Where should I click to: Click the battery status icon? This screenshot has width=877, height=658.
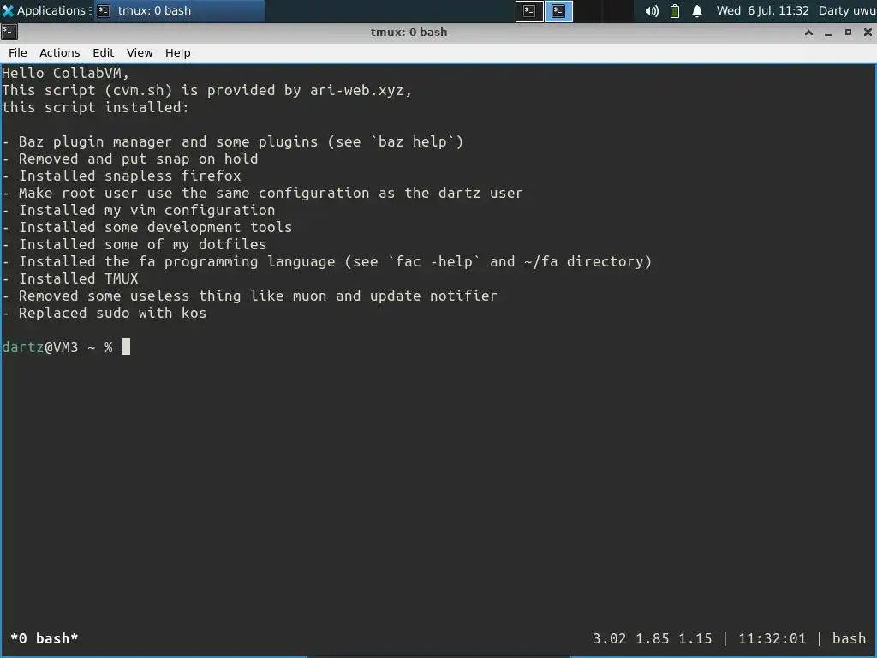(675, 11)
